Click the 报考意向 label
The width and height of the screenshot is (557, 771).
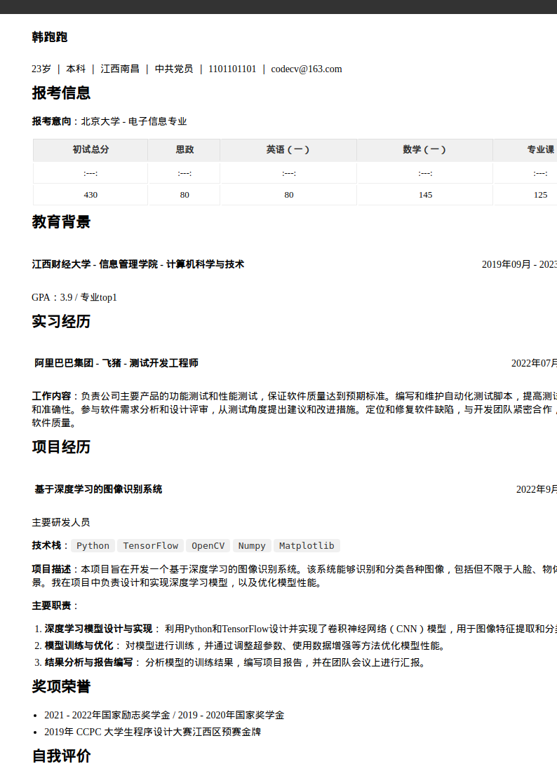pyautogui.click(x=52, y=121)
